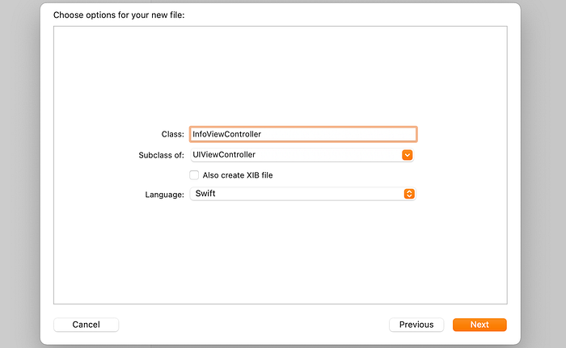Click the "Subclass of:" field label
Viewport: 566px width, 348px height.
(x=162, y=155)
